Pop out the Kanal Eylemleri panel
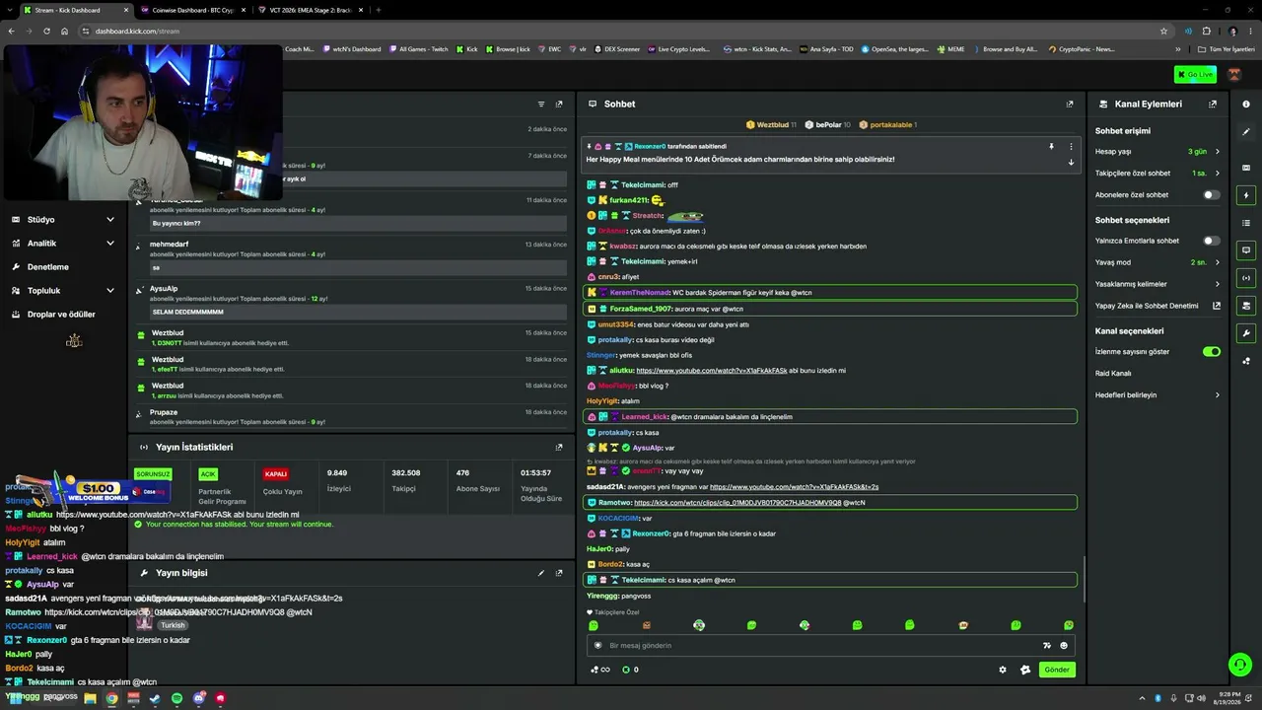 click(x=1213, y=104)
